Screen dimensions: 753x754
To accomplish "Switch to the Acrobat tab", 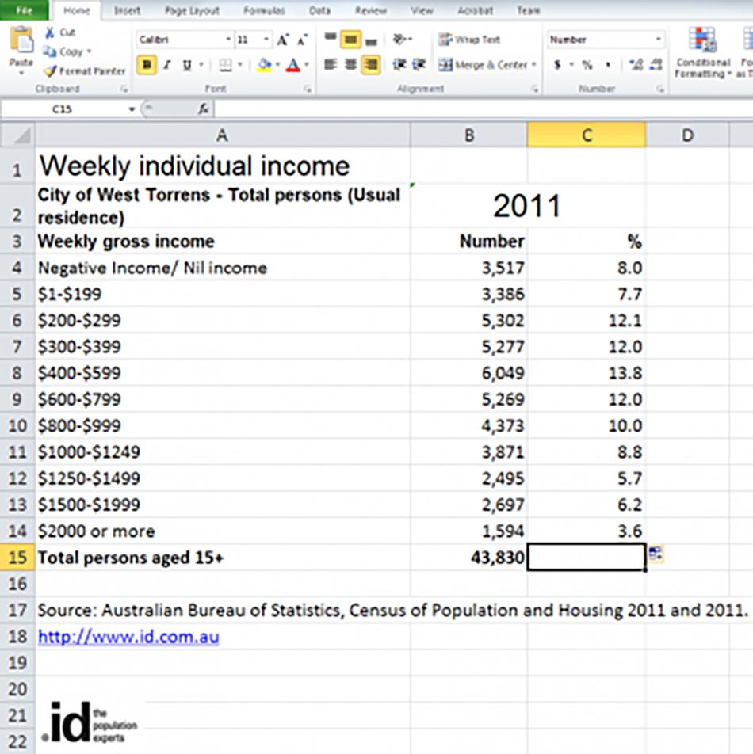I will point(475,10).
